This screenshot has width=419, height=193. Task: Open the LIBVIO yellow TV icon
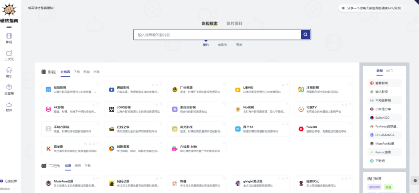click(x=238, y=90)
